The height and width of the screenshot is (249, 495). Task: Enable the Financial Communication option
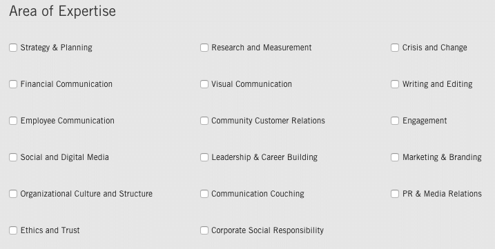(13, 84)
